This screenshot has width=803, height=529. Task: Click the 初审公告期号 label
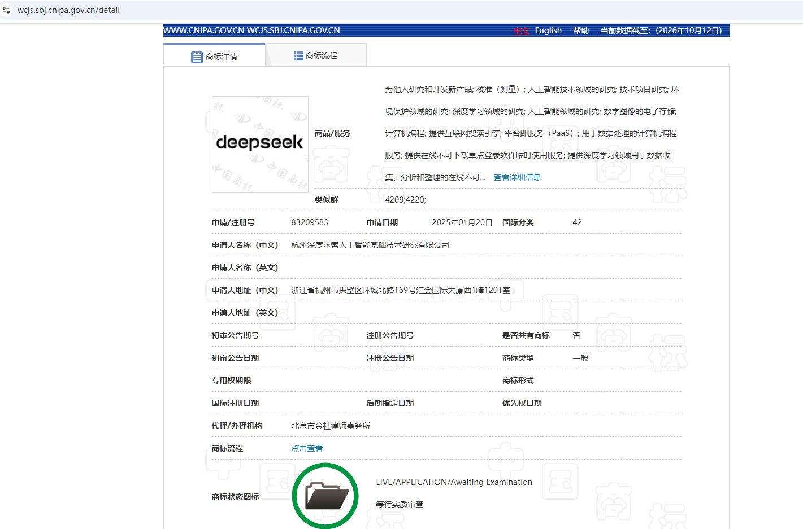(235, 335)
